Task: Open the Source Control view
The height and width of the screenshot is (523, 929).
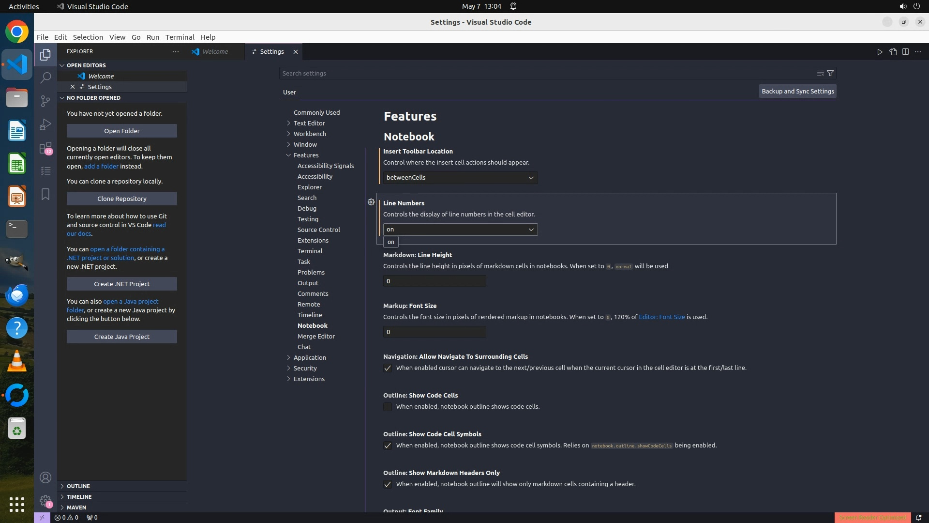Action: [x=45, y=101]
